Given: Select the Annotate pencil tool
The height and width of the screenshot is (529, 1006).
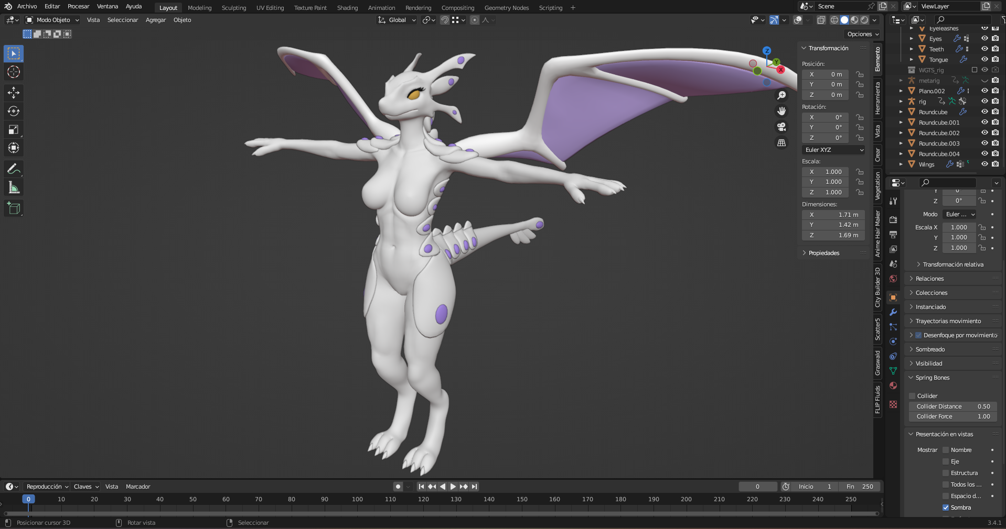Looking at the screenshot, I should point(14,169).
